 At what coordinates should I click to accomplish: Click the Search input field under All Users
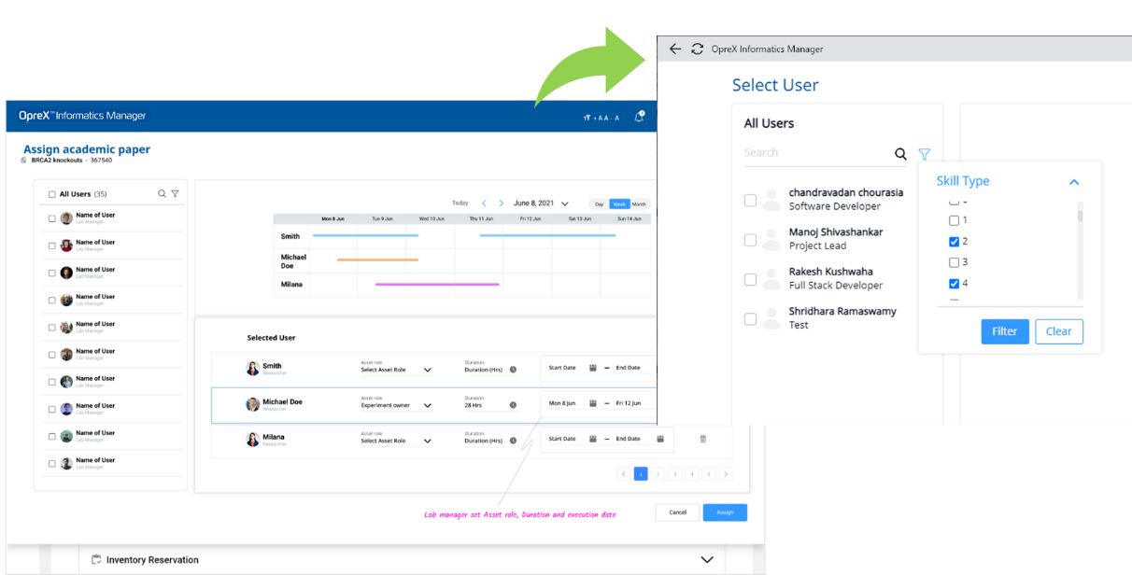tap(816, 153)
